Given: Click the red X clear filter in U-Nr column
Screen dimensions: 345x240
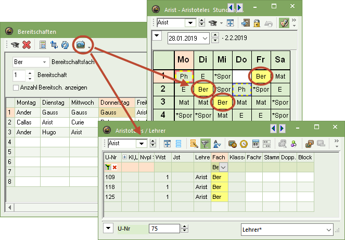Looking at the screenshot, I should click(x=114, y=168).
